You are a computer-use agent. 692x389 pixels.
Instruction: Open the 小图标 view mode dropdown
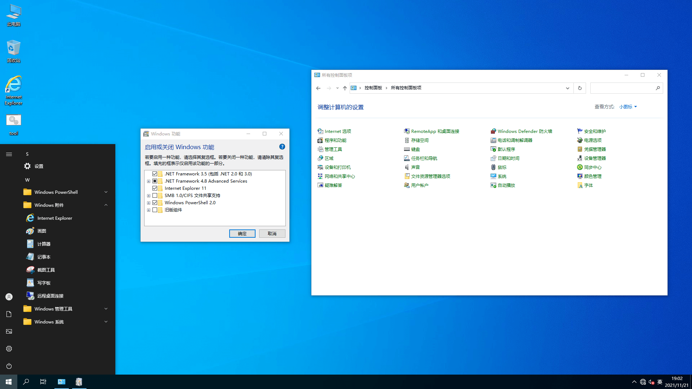point(628,107)
